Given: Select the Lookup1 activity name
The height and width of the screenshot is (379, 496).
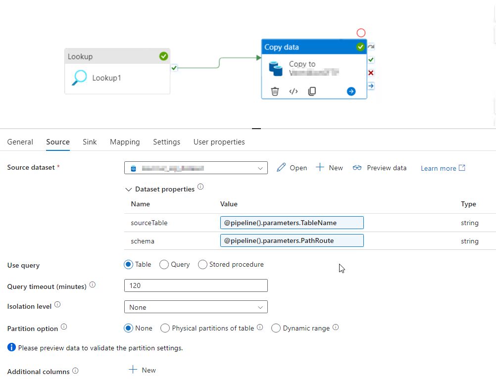Looking at the screenshot, I should click(106, 78).
